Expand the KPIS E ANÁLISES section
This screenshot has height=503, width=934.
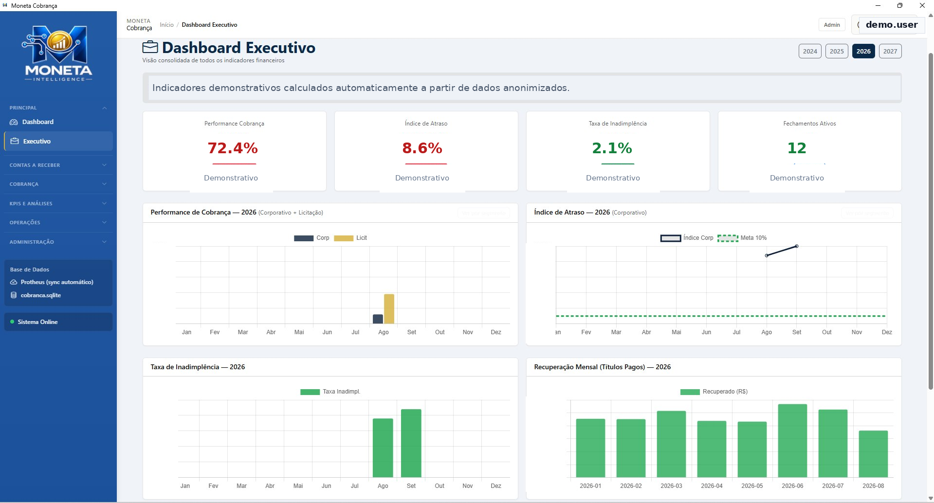[x=58, y=203]
